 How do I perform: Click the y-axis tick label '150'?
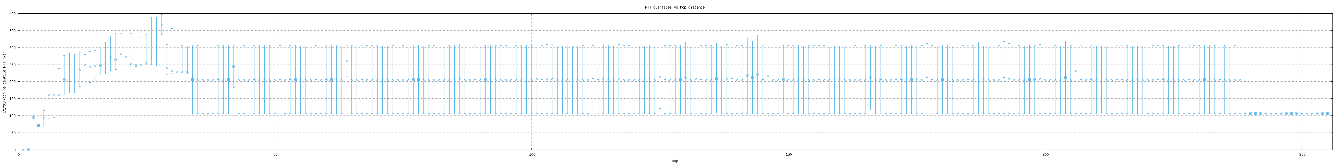coord(12,99)
